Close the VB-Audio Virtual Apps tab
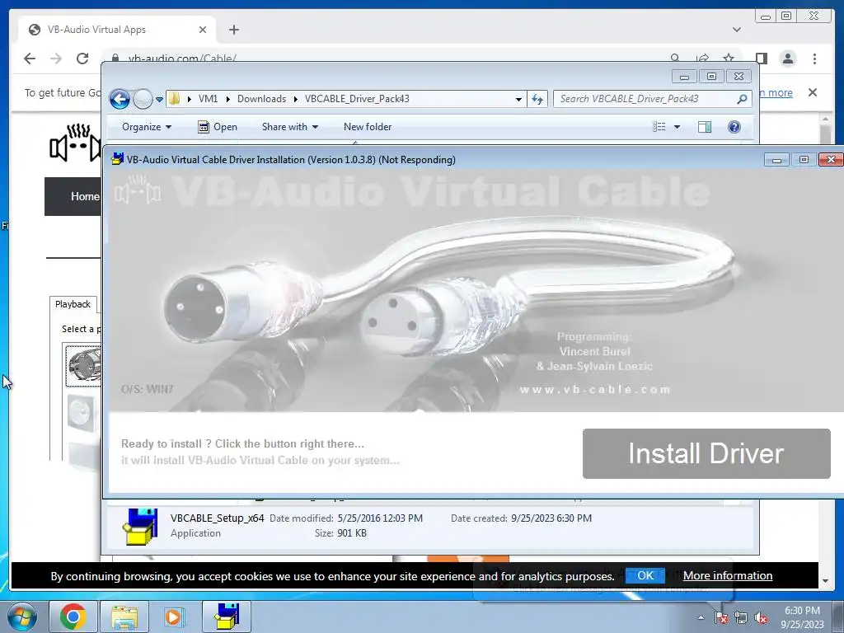844x633 pixels. (x=203, y=30)
